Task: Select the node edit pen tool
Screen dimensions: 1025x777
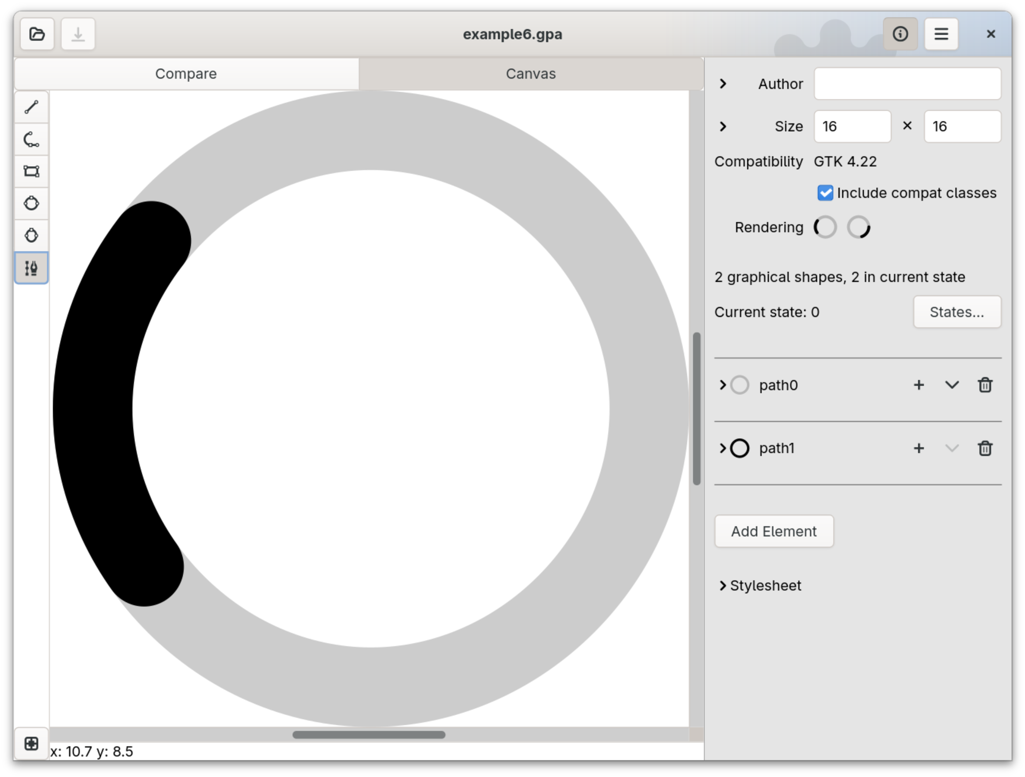Action: pos(32,268)
